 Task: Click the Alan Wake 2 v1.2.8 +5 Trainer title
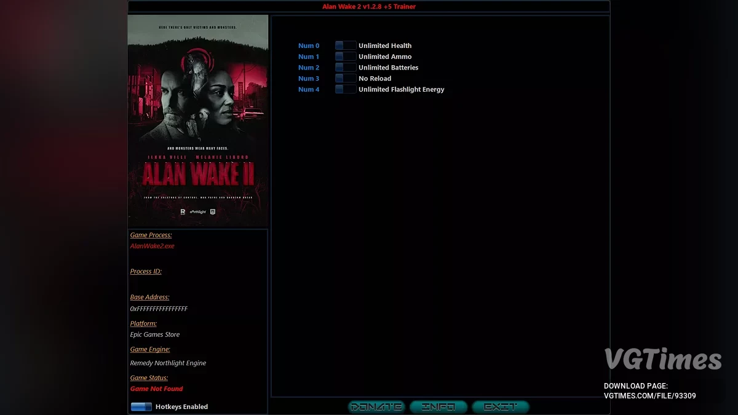click(x=369, y=7)
